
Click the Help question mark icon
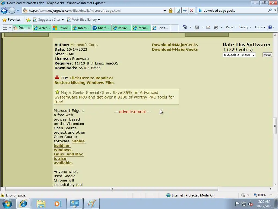[x=270, y=27]
